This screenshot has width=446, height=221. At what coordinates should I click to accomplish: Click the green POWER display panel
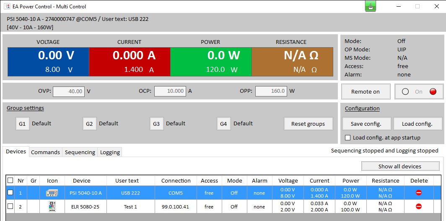tap(211, 62)
